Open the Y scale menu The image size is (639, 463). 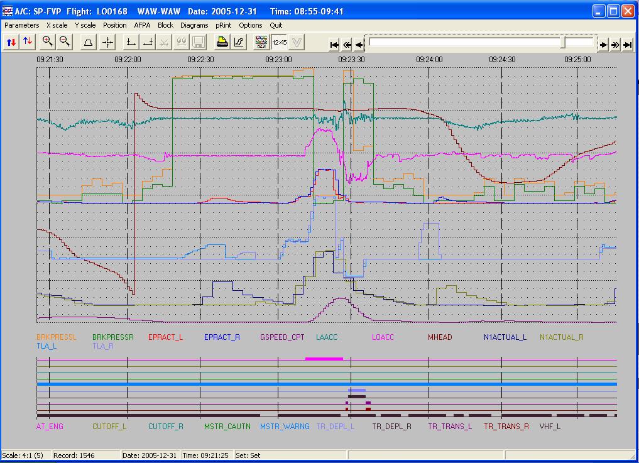(x=85, y=25)
